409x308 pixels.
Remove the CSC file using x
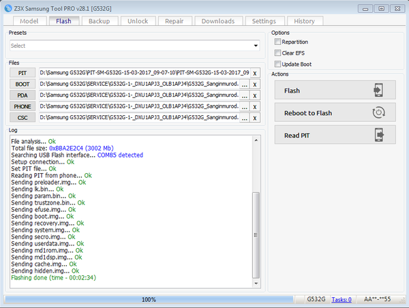[255, 118]
